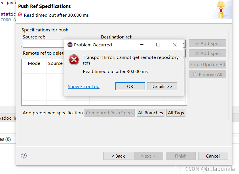Image resolution: width=239 pixels, height=174 pixels.
Task: Open the Show Error Log link
Action: pos(84,86)
